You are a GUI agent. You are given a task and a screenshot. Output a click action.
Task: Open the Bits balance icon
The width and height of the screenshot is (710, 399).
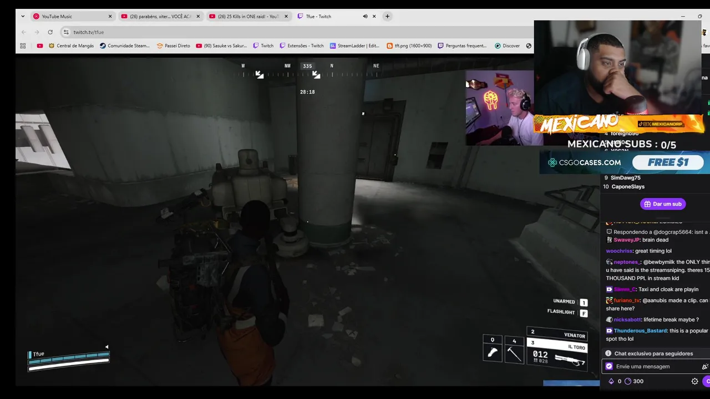tap(611, 381)
